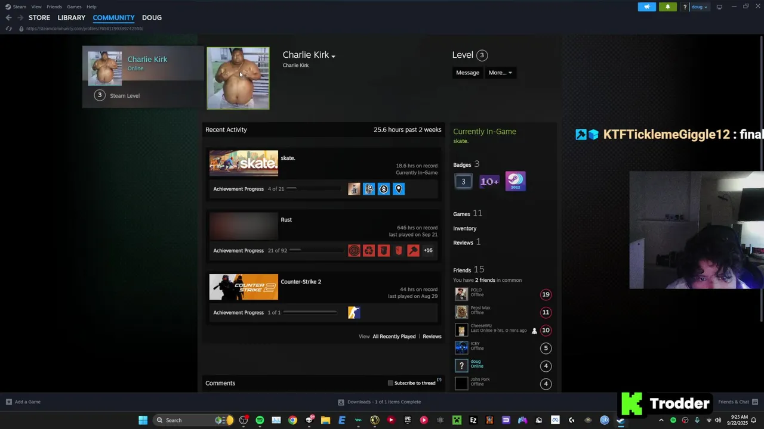Viewport: 764px width, 429px height.
Task: Open the skate. game title link
Action: pyautogui.click(x=288, y=158)
